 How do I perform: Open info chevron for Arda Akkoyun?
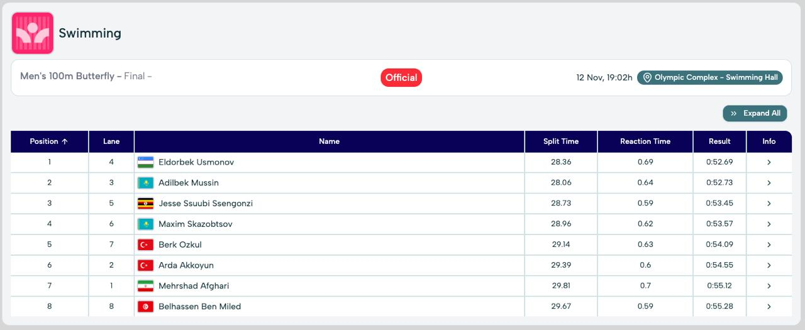(x=769, y=265)
